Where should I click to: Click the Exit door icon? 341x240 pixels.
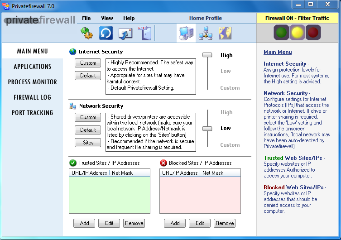point(145,33)
